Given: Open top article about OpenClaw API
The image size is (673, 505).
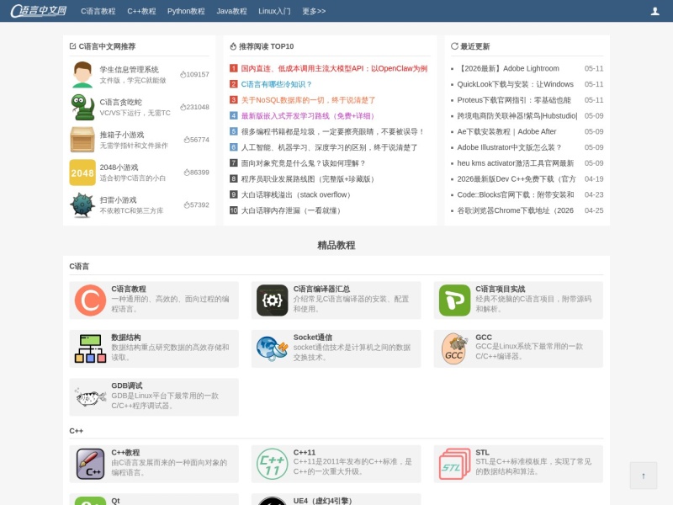Looking at the screenshot, I should [x=334, y=68].
